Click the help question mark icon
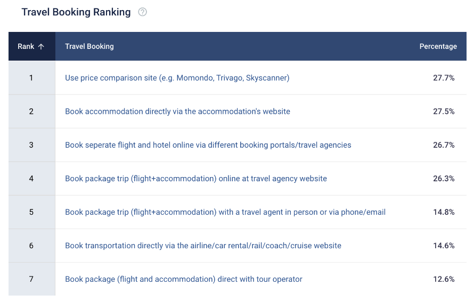The height and width of the screenshot is (303, 474). (x=142, y=12)
